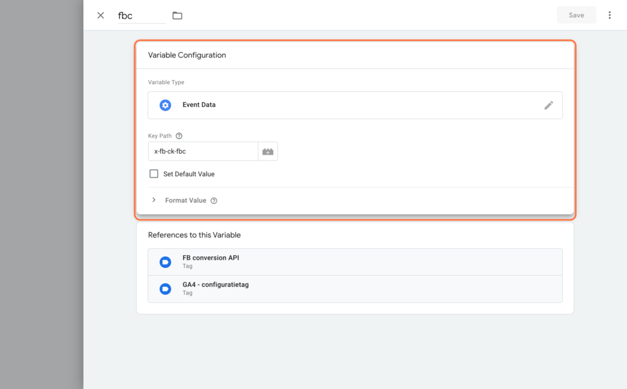The image size is (627, 389).
Task: Click the Variable Configuration heading
Action: (x=187, y=55)
